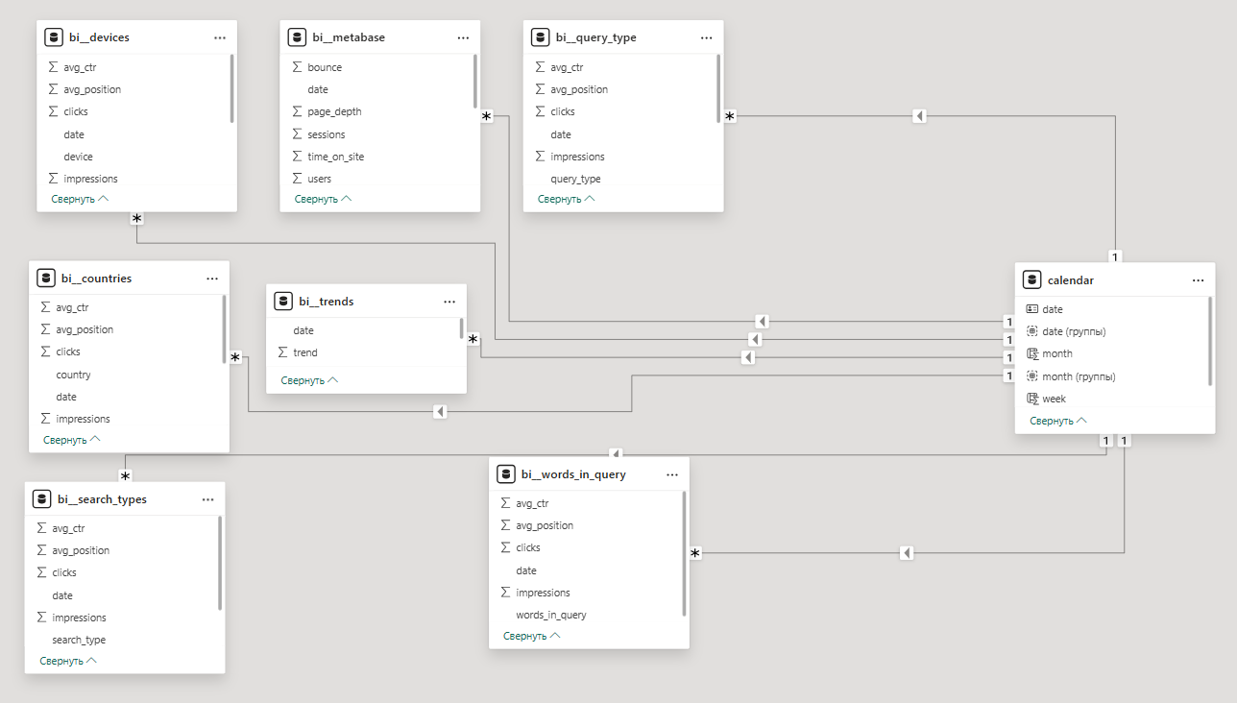Click the bi__trends table database icon
This screenshot has width=1237, height=703.
pyautogui.click(x=283, y=302)
